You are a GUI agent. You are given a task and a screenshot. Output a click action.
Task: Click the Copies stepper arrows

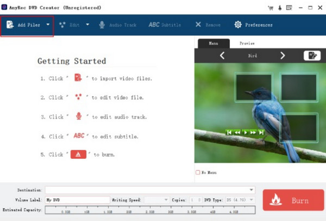click(199, 200)
